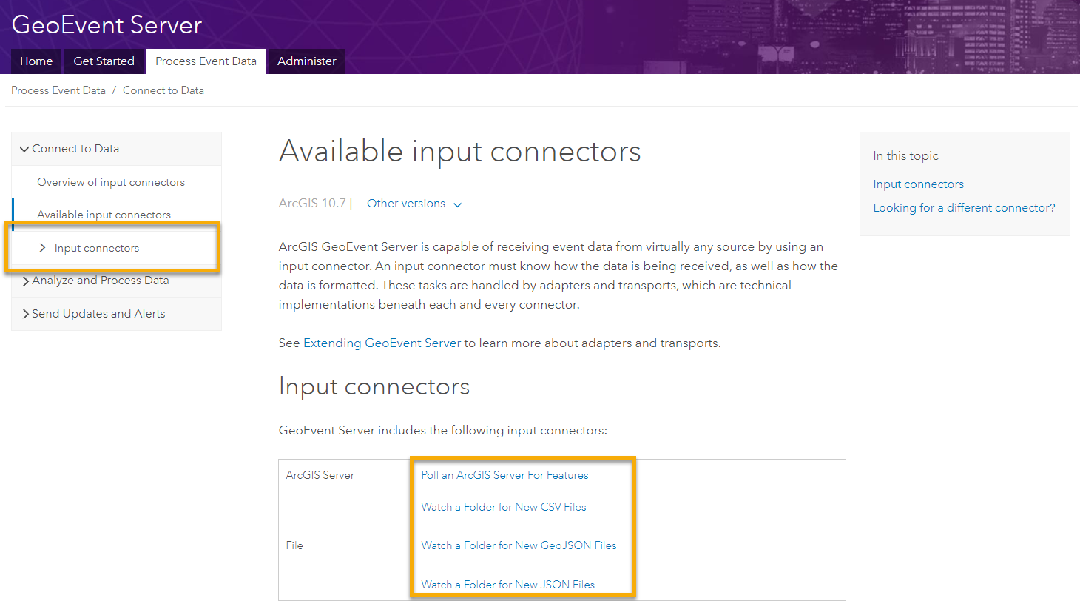Select Available input connectors in sidebar
This screenshot has width=1080, height=601.
[x=104, y=215]
